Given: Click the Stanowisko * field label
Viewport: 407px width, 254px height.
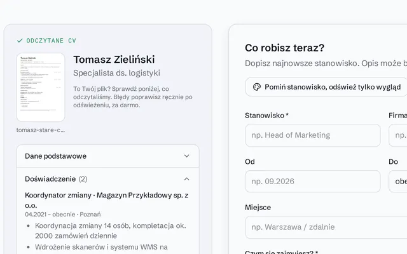Looking at the screenshot, I should 266,116.
